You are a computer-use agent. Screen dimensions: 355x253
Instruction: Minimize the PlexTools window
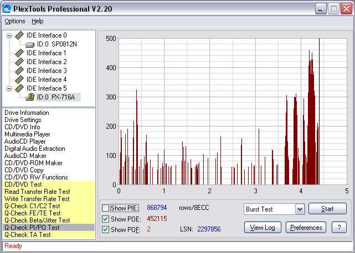click(320, 9)
